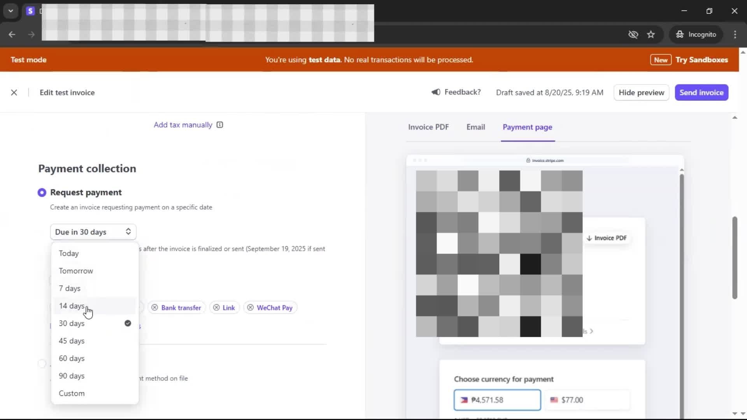Click info icon beside Add tax manually
747x420 pixels.
point(220,125)
